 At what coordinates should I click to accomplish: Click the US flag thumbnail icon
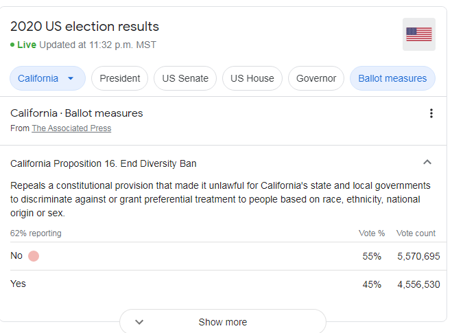pyautogui.click(x=418, y=34)
